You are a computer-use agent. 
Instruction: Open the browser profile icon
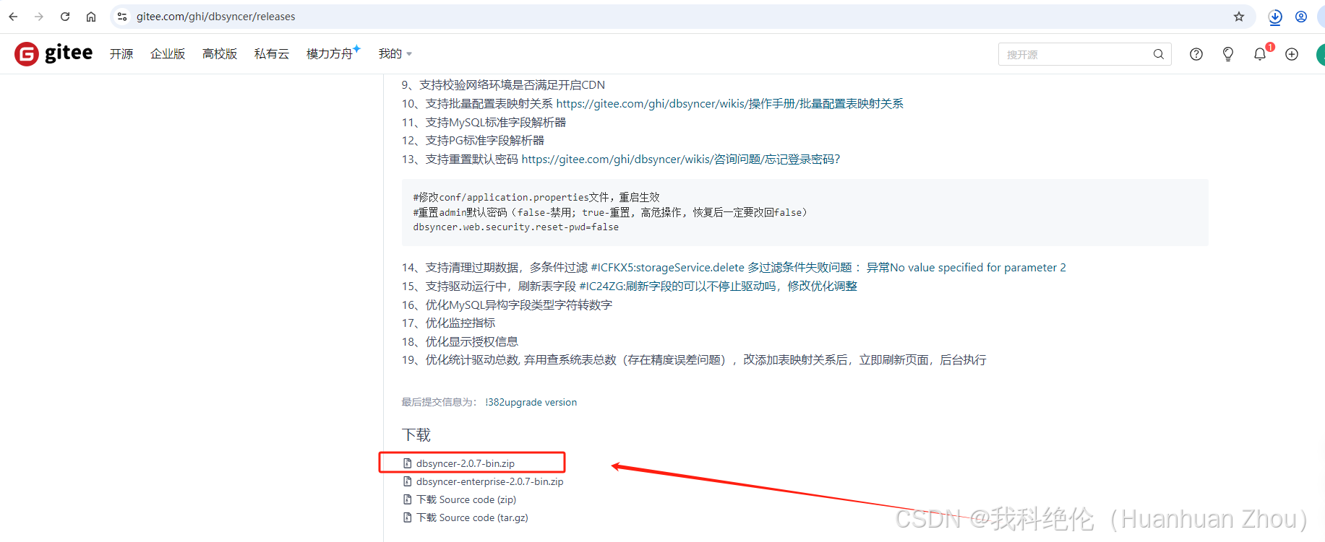(1301, 17)
